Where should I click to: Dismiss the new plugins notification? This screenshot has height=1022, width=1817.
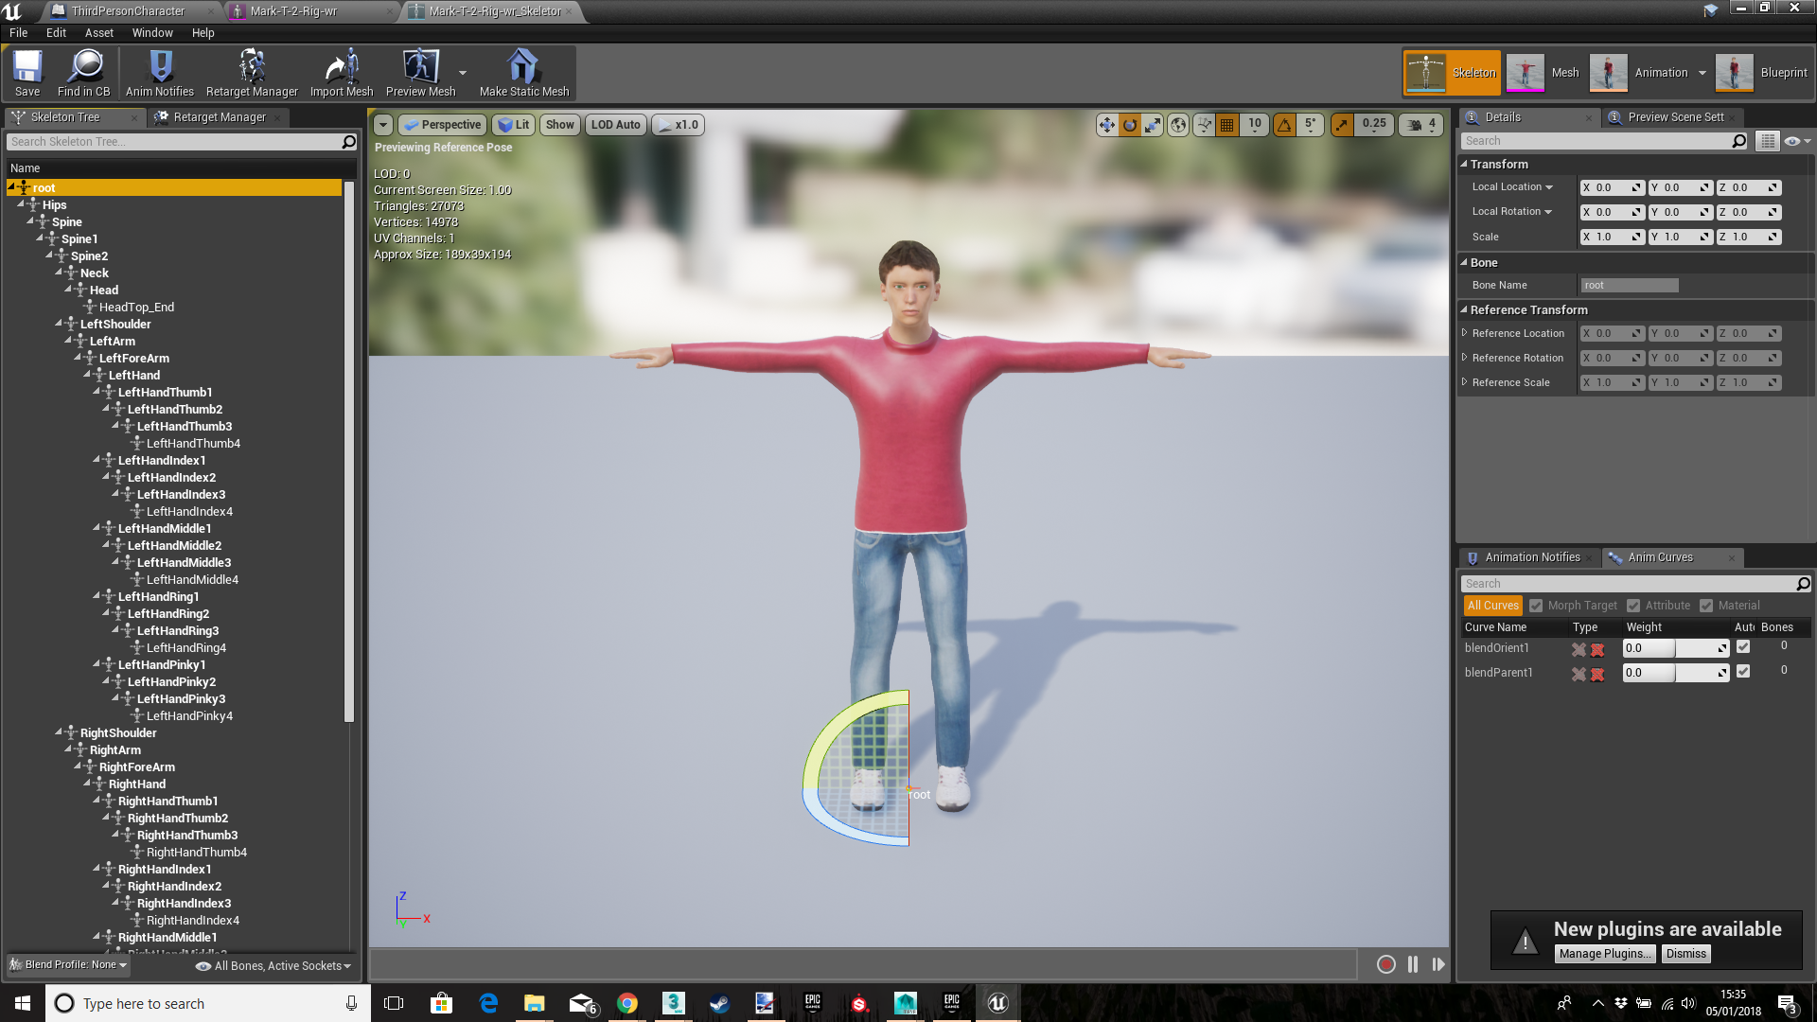pos(1686,954)
